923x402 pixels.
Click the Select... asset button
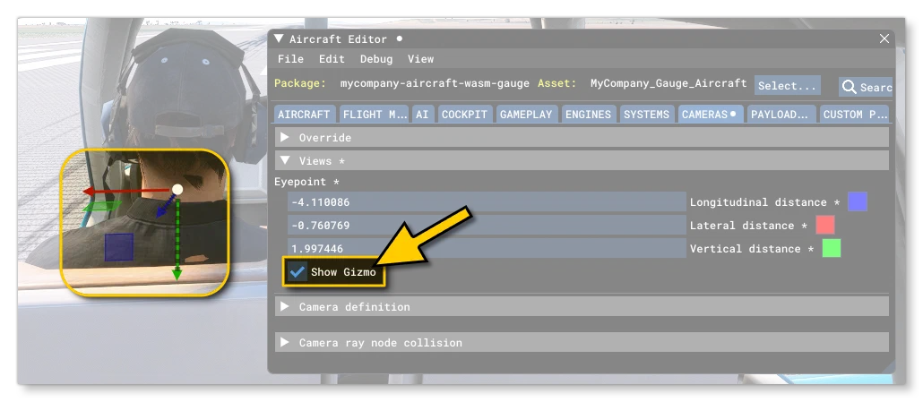tap(788, 86)
